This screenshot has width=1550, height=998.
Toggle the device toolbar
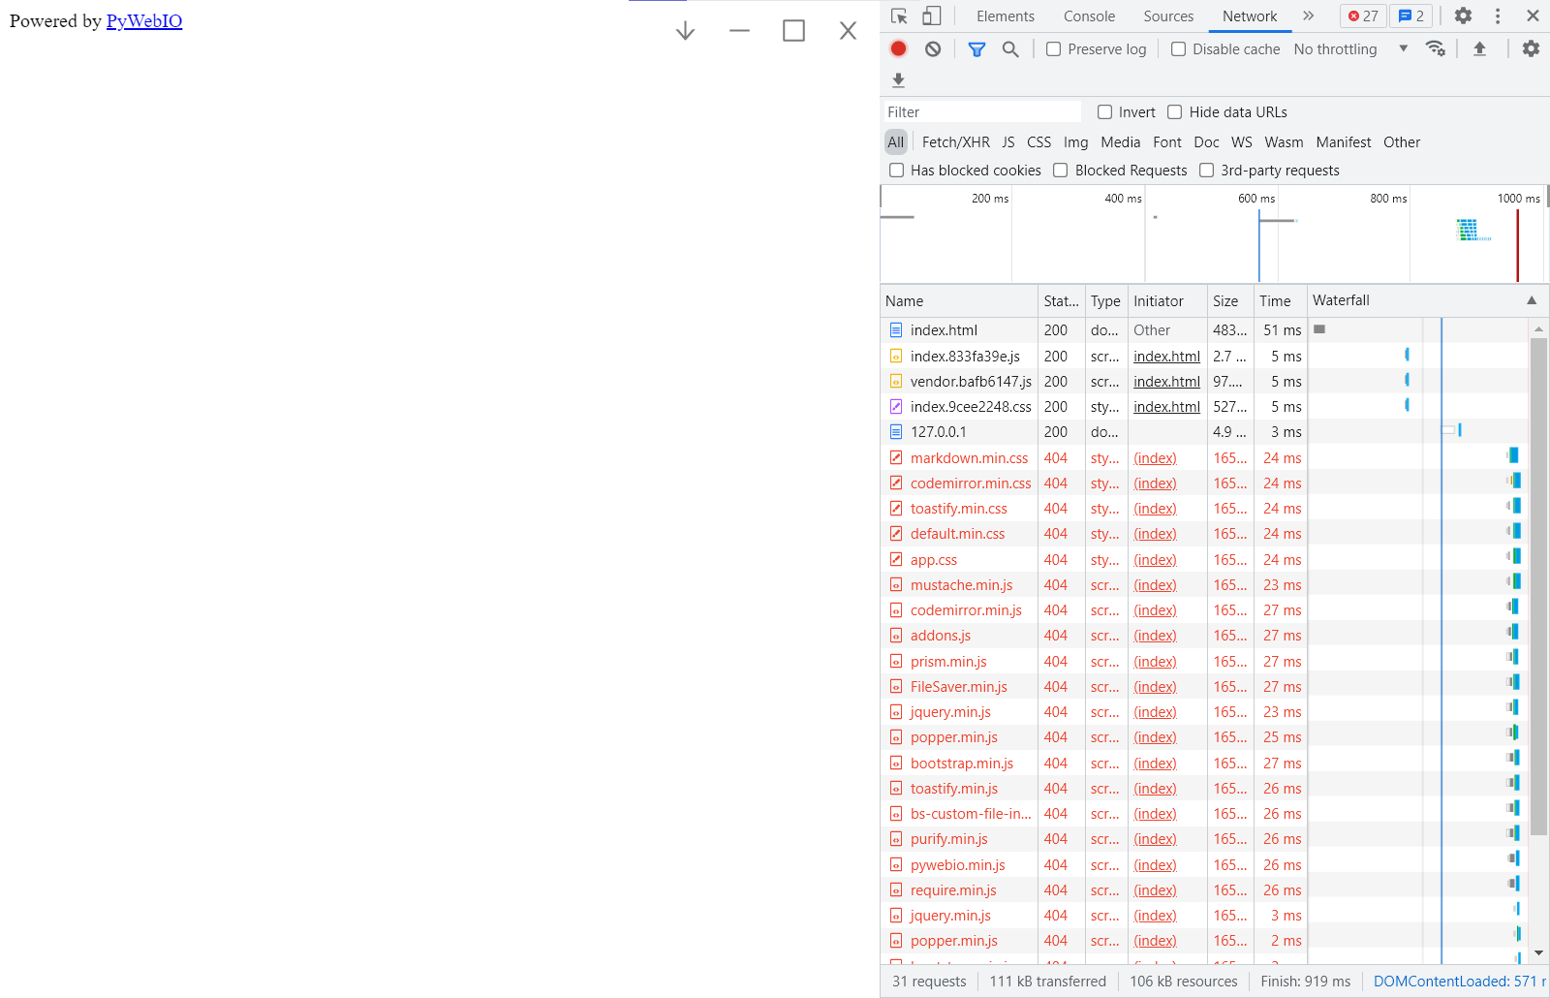click(933, 16)
